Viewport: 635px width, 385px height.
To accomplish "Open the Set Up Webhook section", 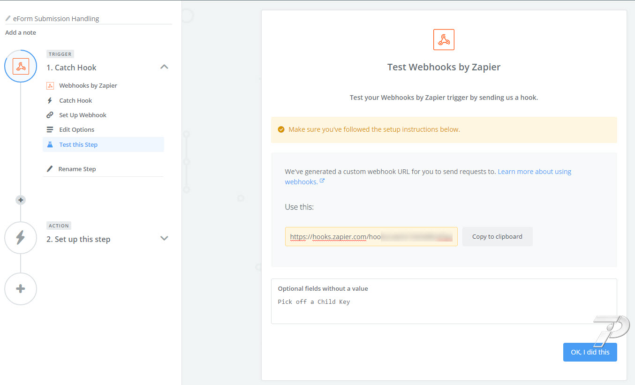I will 83,115.
